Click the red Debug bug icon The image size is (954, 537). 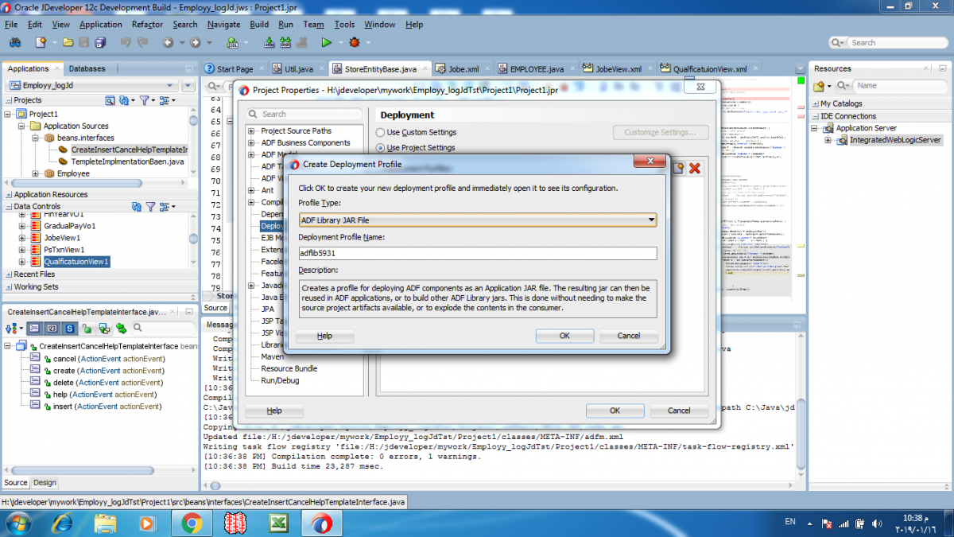[x=354, y=42]
